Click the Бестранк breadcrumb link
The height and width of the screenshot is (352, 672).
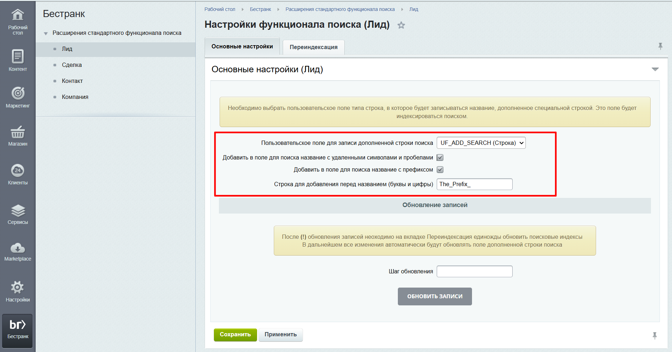(260, 9)
